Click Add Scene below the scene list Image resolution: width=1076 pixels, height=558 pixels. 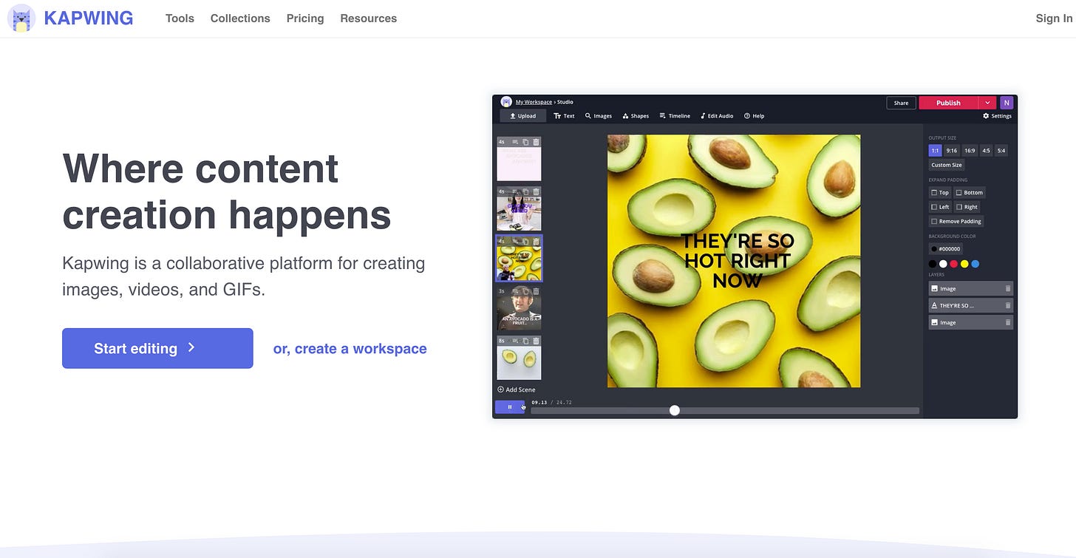tap(517, 389)
